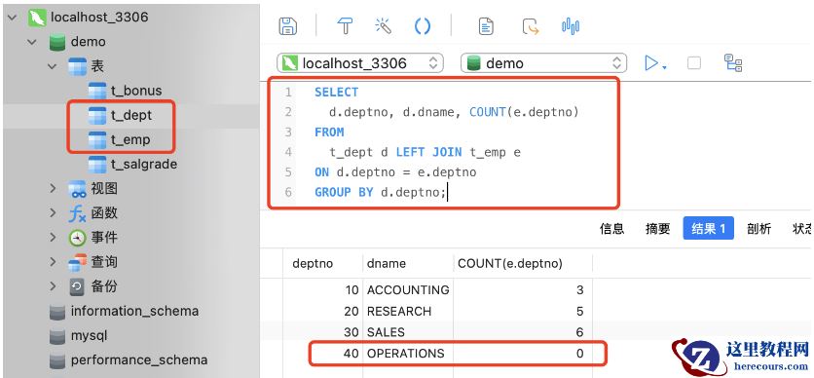Select the mysql database
Screen dimensions: 814x378
tap(89, 335)
